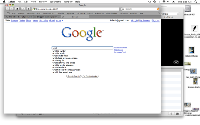Open Spotlight search in the menu bar

point(195,2)
